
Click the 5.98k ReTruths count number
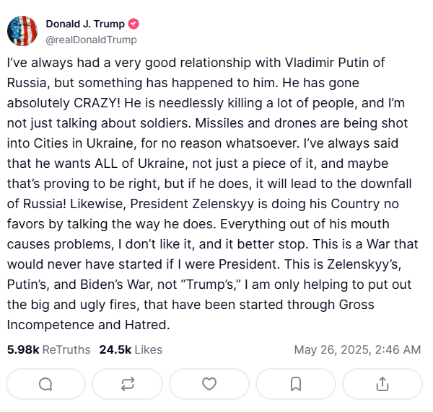[23, 349]
